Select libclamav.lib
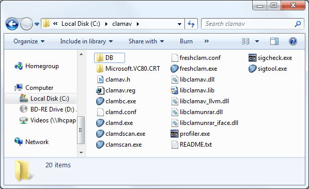 tap(193, 90)
